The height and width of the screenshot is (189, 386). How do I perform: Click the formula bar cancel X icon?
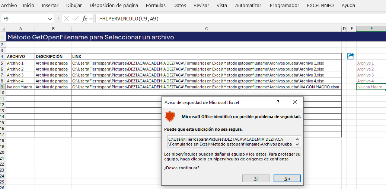point(67,19)
